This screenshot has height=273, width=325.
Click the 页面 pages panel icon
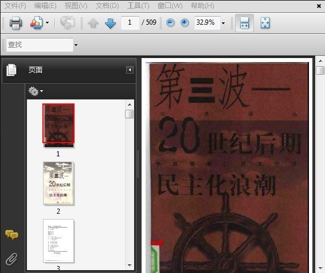(x=11, y=70)
